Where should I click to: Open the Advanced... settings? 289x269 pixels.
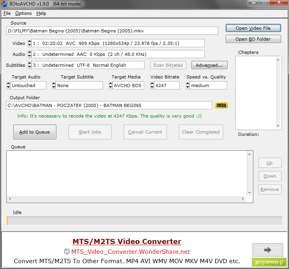click(210, 65)
